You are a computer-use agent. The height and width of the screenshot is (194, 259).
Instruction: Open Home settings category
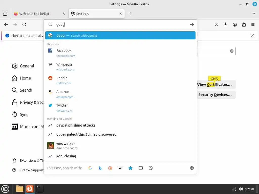point(21,78)
